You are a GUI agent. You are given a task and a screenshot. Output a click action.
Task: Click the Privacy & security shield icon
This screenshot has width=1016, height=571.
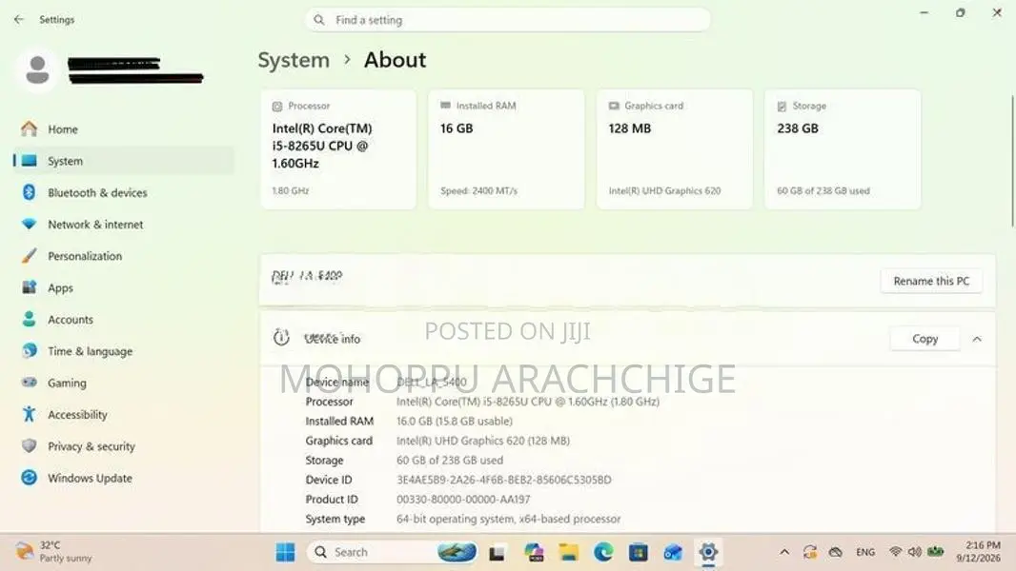[x=30, y=445]
